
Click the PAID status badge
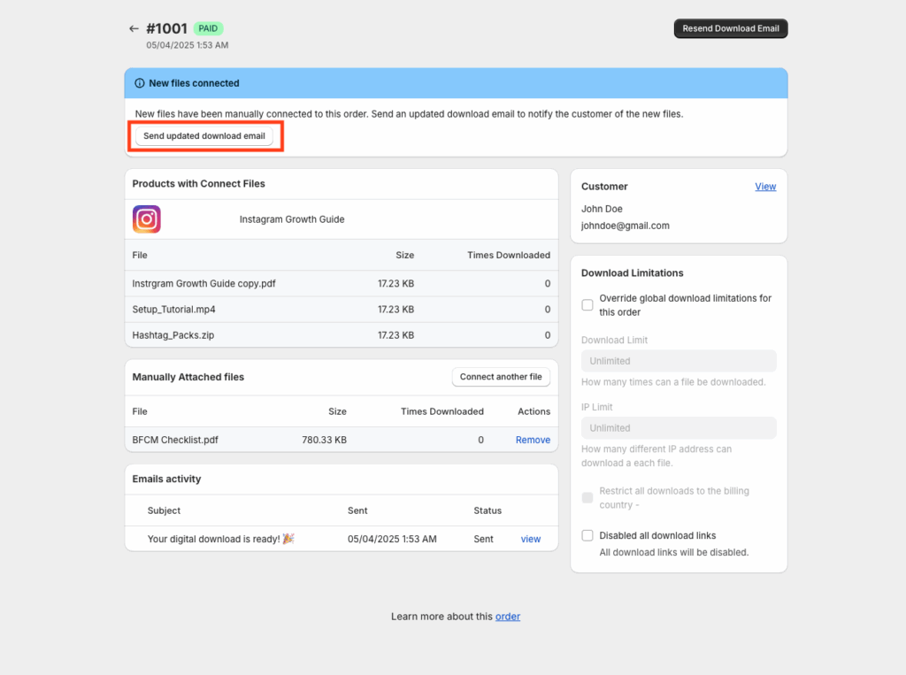[209, 28]
